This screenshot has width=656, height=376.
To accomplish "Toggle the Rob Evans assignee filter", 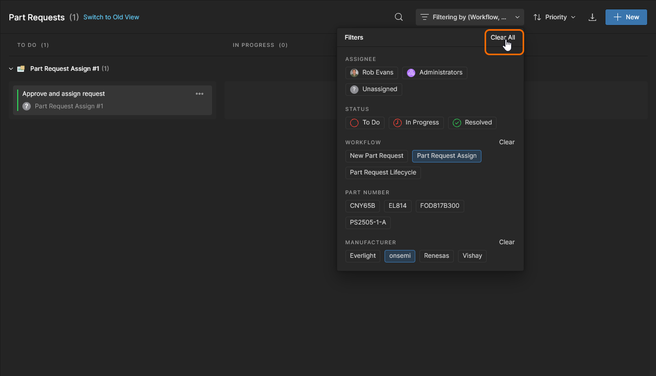I will coord(372,72).
